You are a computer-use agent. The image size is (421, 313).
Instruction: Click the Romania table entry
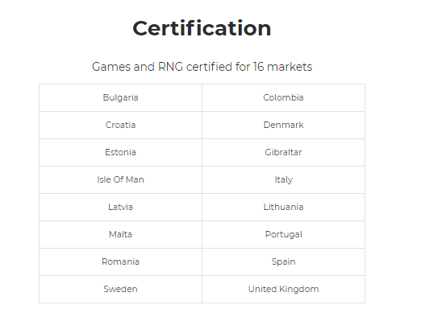[x=120, y=262]
